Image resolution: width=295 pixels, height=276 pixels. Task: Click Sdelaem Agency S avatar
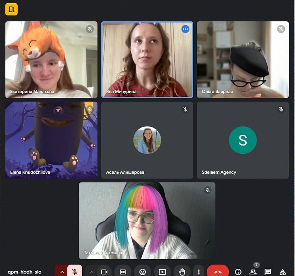(243, 140)
